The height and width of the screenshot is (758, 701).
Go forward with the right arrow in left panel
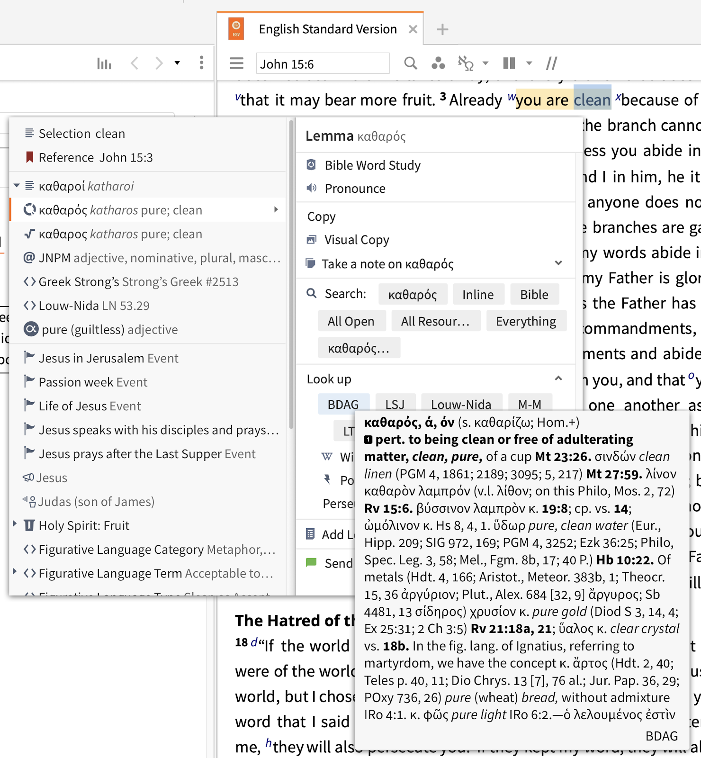[159, 63]
